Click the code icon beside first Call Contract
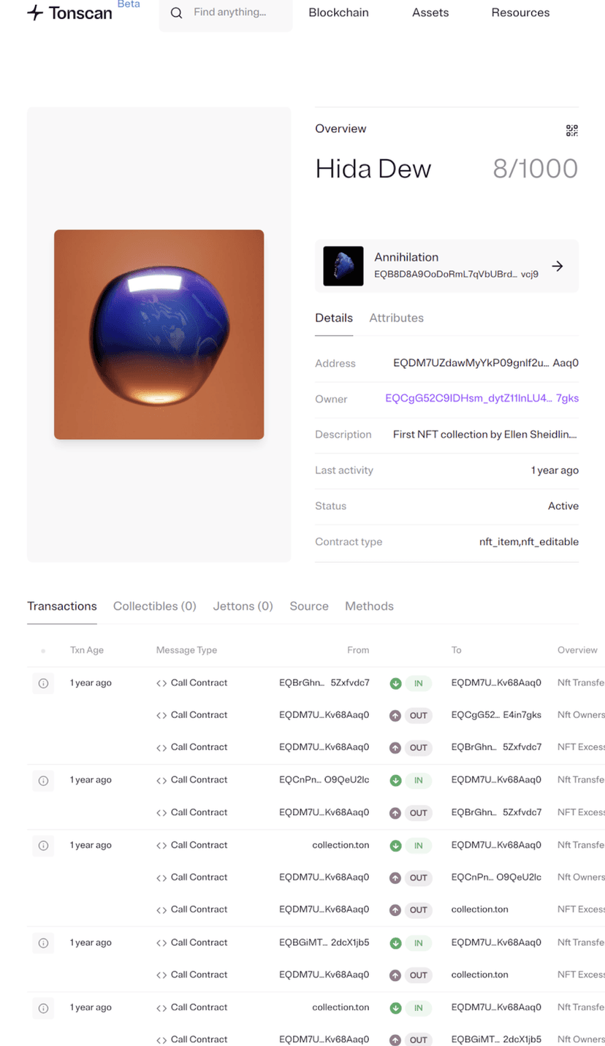605x1046 pixels. [x=161, y=683]
